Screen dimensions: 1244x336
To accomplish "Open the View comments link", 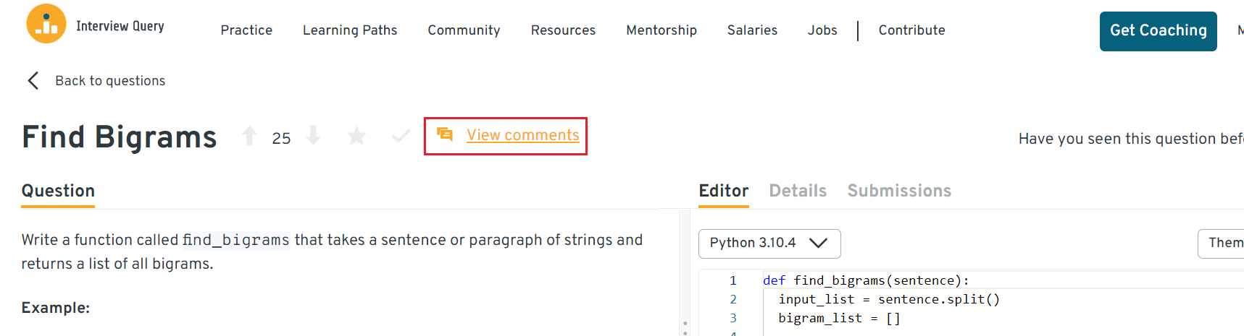I will tap(522, 135).
